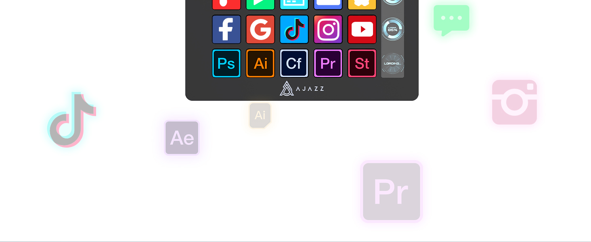This screenshot has width=591, height=242.
Task: Click the green play key in the top row
Action: 260,4
